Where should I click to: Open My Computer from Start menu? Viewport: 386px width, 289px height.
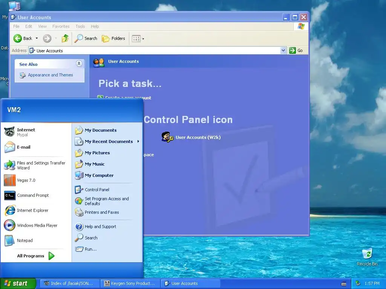click(107, 175)
